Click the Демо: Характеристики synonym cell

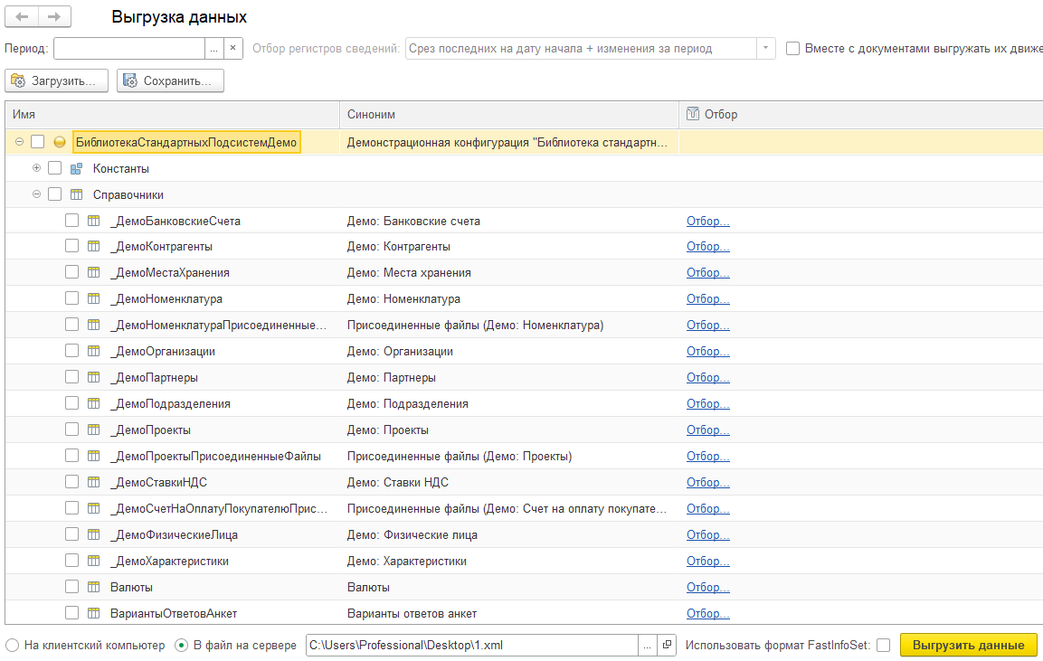406,562
